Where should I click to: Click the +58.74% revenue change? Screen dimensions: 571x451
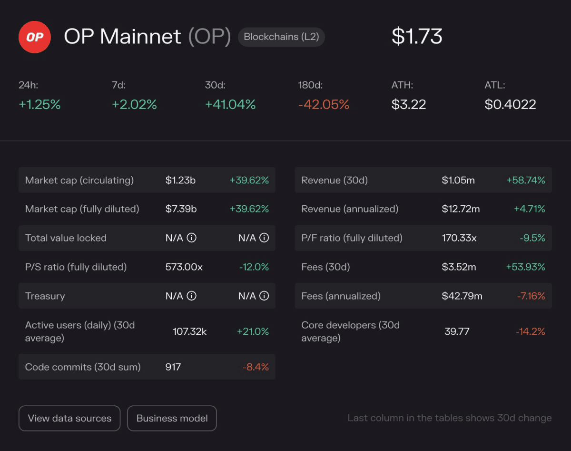pos(526,180)
